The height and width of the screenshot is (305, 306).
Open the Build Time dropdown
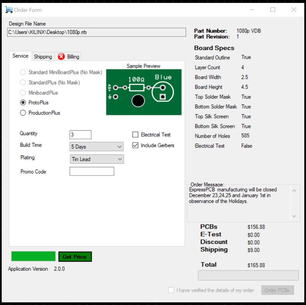click(x=97, y=147)
